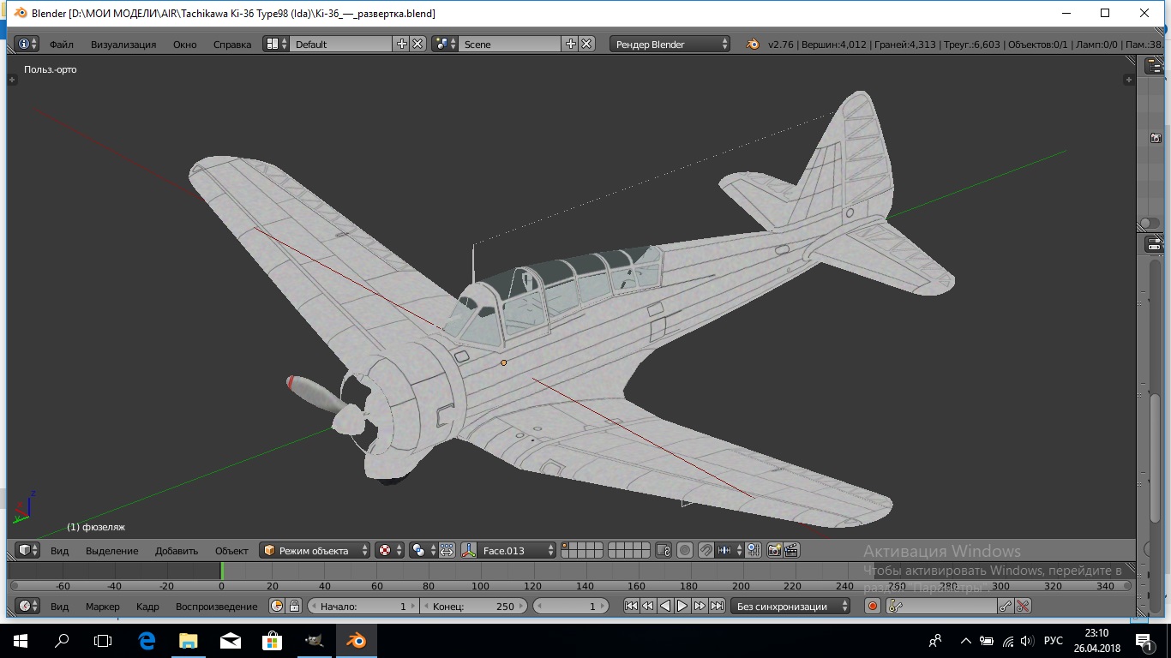
Task: Click the OpenGL render image camera icon
Action: tap(774, 550)
